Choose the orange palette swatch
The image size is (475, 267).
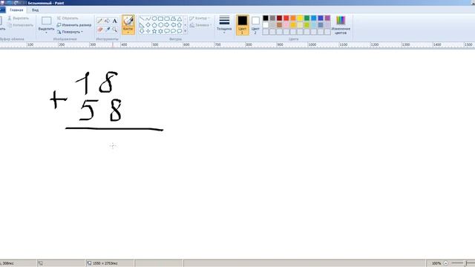coord(293,18)
